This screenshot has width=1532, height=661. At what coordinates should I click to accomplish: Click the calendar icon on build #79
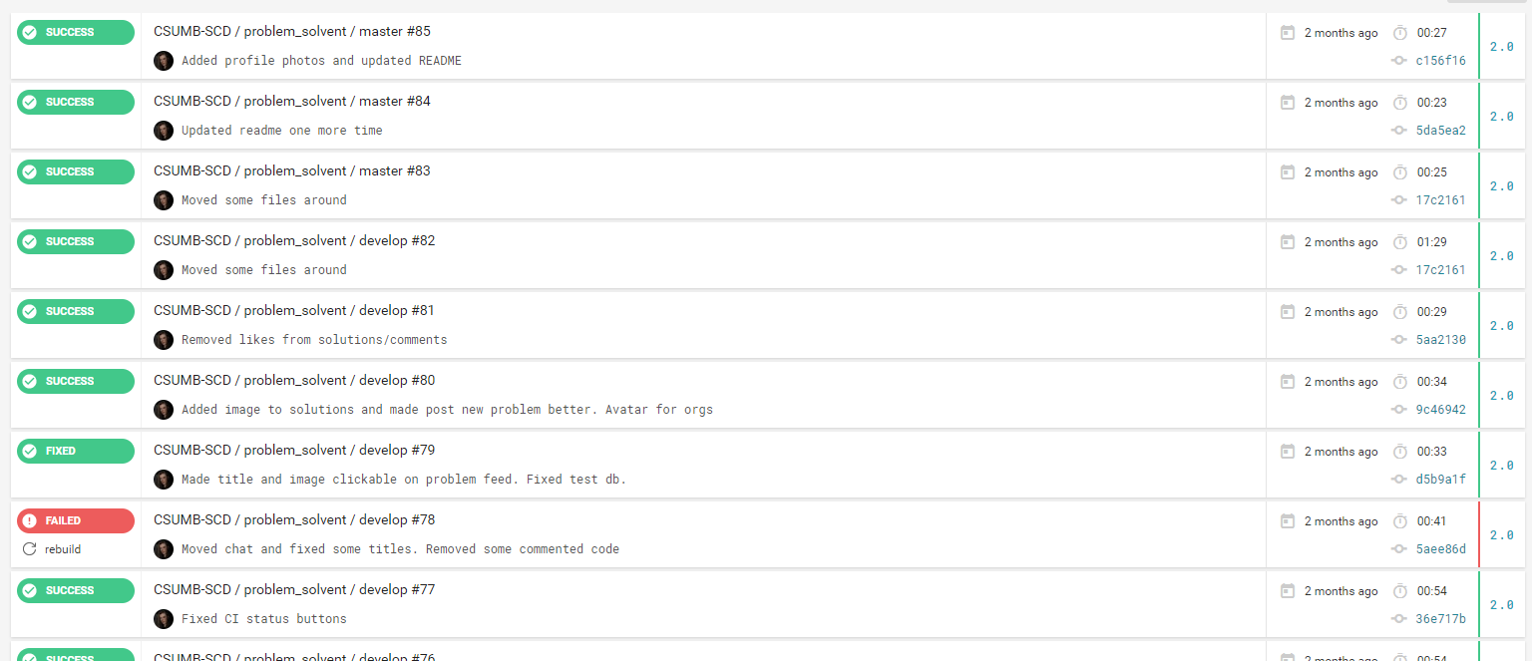click(1288, 451)
